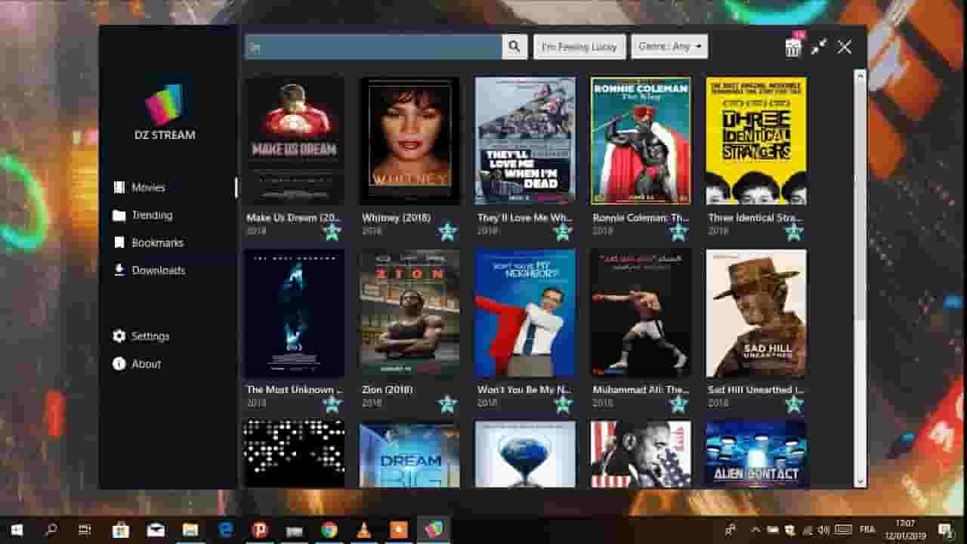This screenshot has height=544, width=967.
Task: Toggle the star bookmark for Whitney (2018)
Action: pos(447,231)
